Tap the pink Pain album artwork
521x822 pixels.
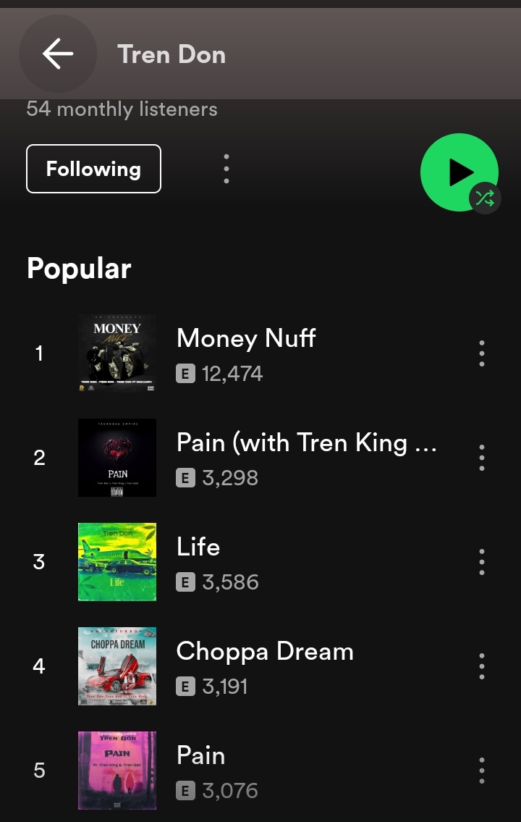117,771
